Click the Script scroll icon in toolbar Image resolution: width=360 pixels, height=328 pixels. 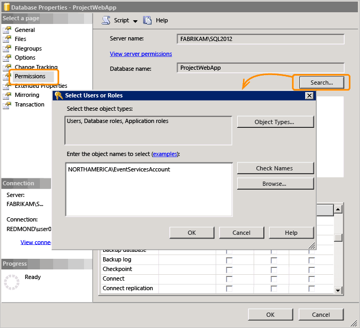click(106, 20)
